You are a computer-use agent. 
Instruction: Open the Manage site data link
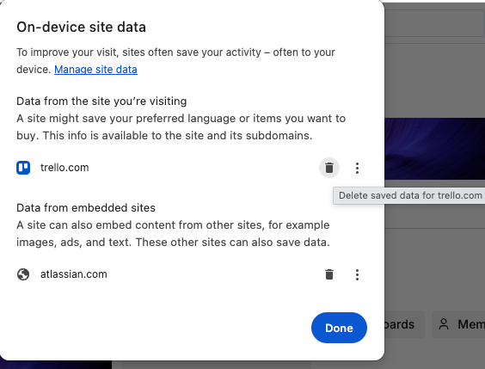[x=95, y=70]
